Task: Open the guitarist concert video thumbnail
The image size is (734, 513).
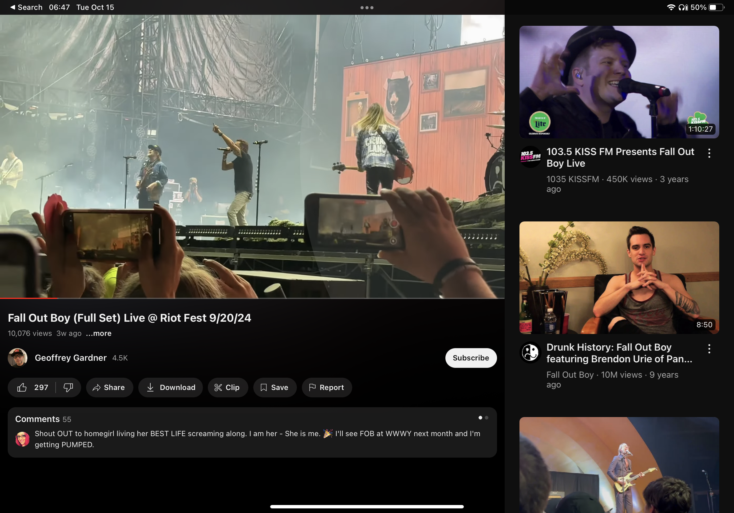Action: 619,465
